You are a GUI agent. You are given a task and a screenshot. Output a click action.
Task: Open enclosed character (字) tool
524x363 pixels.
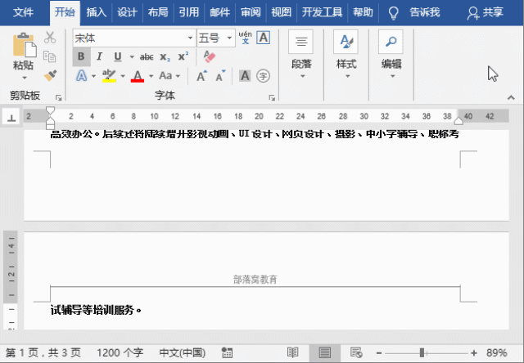(264, 76)
